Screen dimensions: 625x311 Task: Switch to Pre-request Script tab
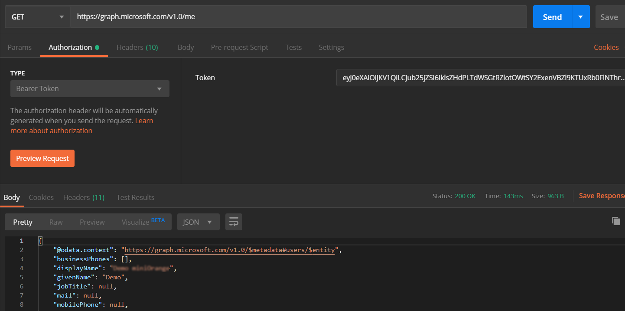[x=239, y=47]
